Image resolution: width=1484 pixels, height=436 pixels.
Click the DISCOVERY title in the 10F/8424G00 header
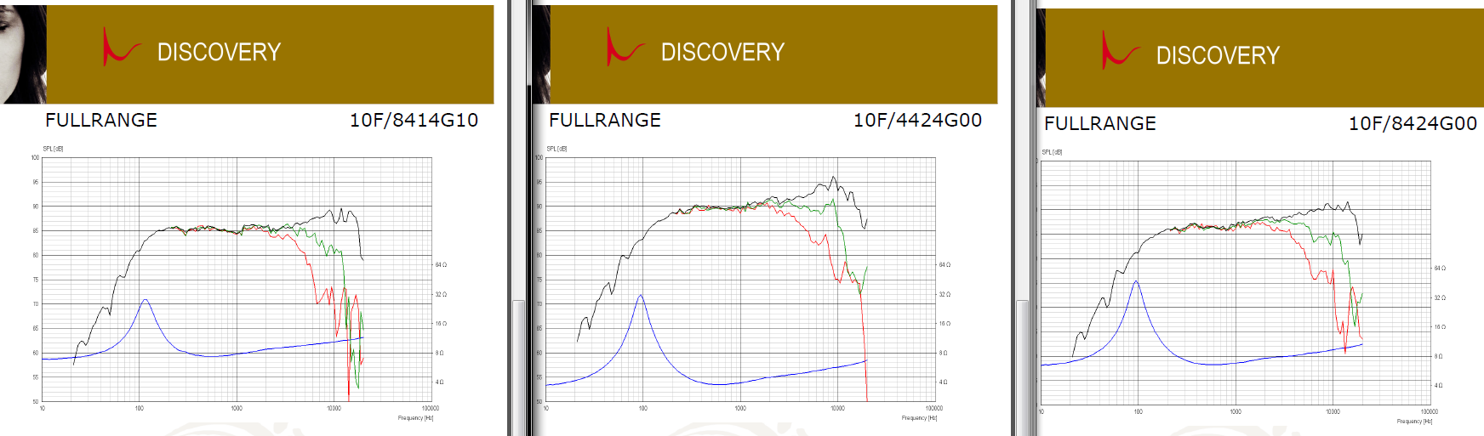point(1218,56)
